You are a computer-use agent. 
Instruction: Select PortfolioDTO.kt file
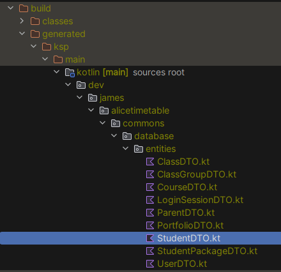[190, 225]
